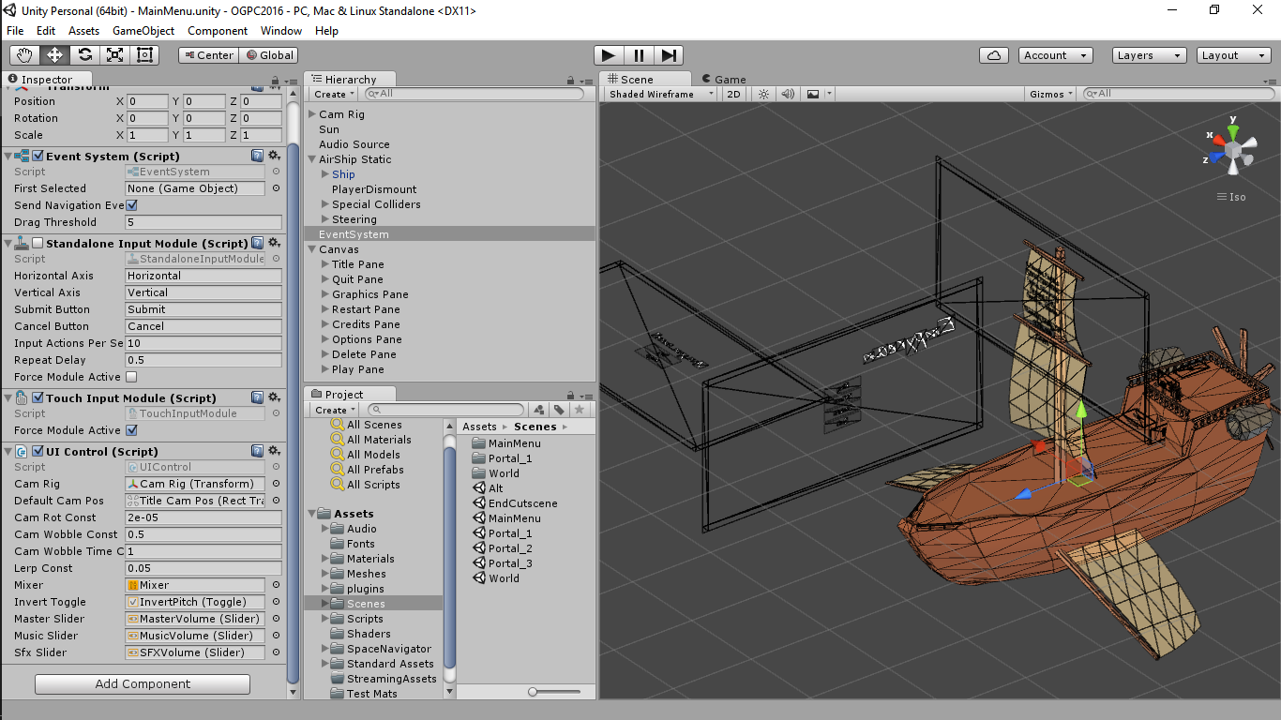Click the Global pivot toggle button
This screenshot has width=1281, height=720.
(x=269, y=54)
